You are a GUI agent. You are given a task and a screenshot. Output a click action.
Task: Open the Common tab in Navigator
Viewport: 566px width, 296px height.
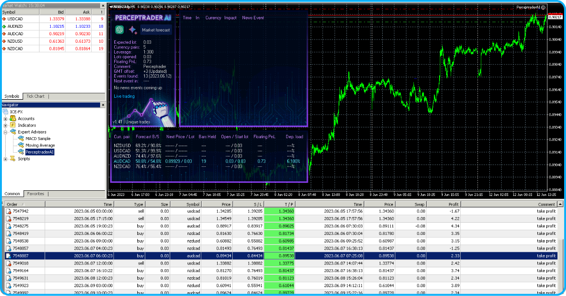click(x=12, y=194)
